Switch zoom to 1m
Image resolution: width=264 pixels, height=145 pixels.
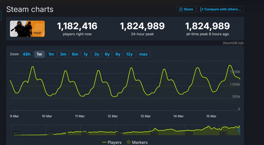pos(51,54)
